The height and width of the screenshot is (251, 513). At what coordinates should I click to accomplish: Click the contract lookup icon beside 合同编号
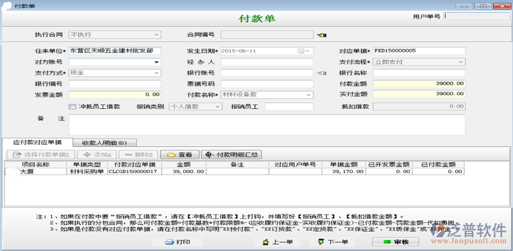pyautogui.click(x=322, y=35)
